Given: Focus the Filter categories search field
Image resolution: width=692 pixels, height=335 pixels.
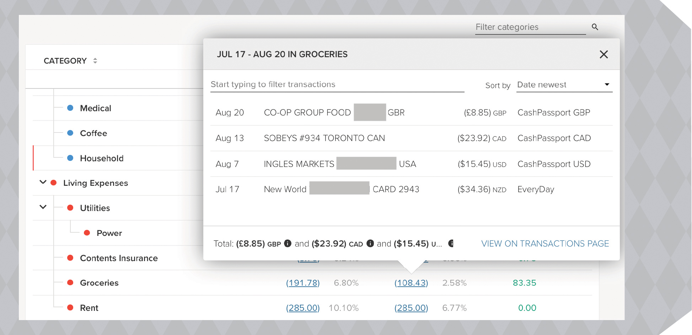Looking at the screenshot, I should pyautogui.click(x=530, y=27).
